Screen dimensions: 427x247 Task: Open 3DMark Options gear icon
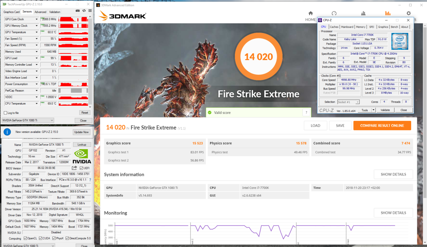[x=409, y=13]
